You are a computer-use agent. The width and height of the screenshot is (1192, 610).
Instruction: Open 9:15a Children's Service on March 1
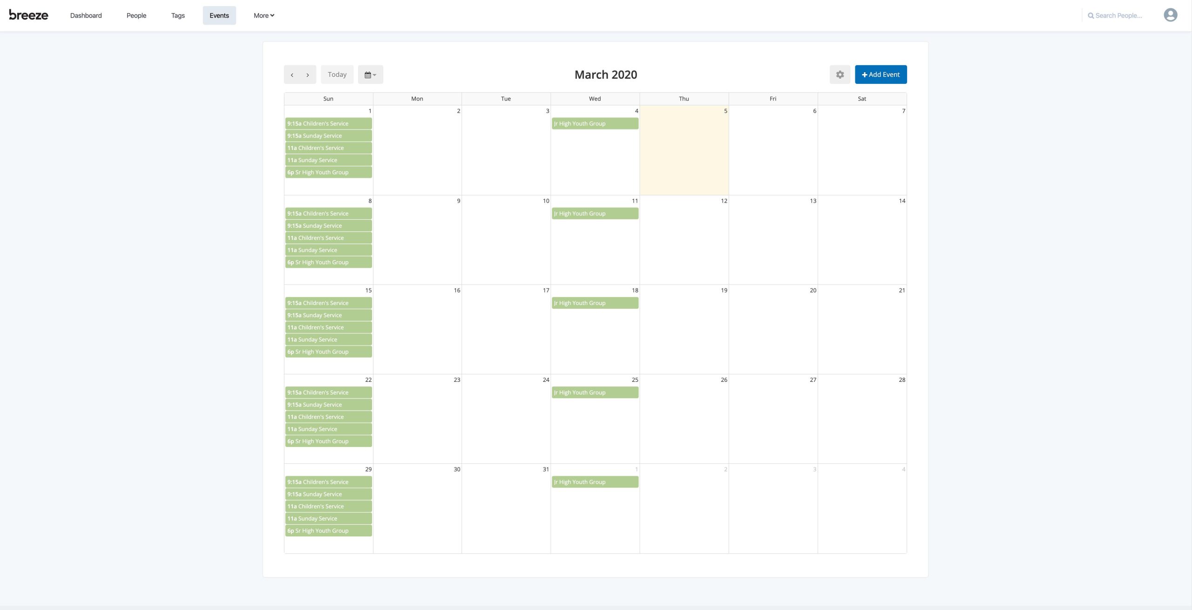[328, 123]
